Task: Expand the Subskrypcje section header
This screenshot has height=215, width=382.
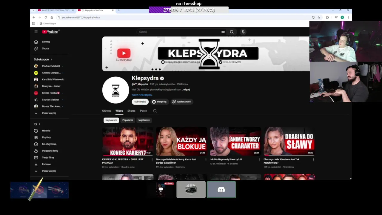Action: 43,59
